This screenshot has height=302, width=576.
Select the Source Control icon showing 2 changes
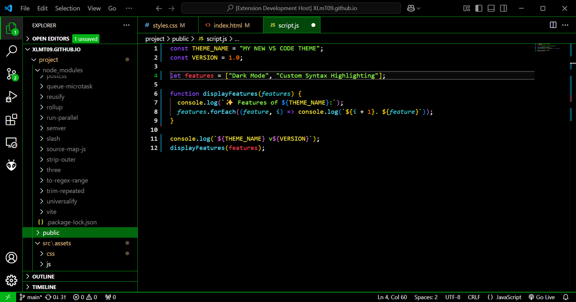pyautogui.click(x=12, y=74)
